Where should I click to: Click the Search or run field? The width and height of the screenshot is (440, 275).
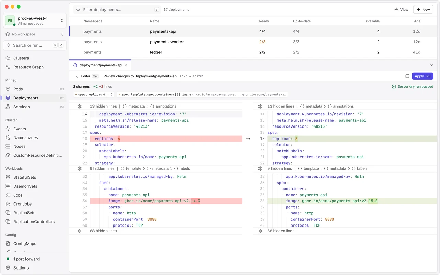coord(35,45)
